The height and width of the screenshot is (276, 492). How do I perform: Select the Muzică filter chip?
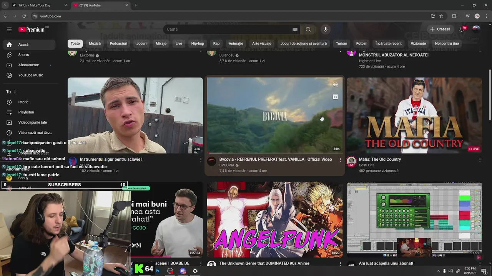tap(95, 44)
